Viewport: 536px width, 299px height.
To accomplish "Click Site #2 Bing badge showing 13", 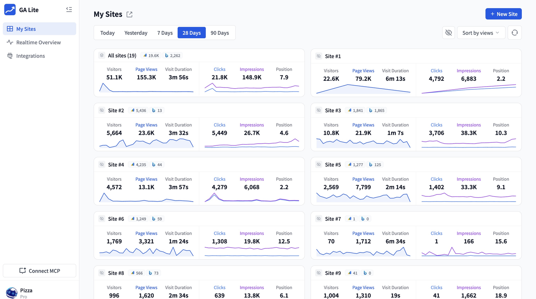I will tap(157, 110).
